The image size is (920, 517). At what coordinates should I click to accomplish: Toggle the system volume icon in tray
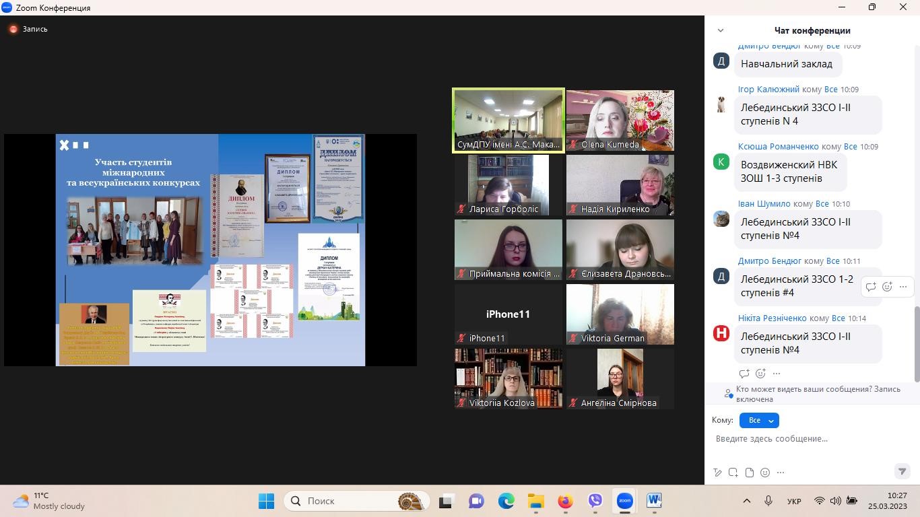click(835, 501)
